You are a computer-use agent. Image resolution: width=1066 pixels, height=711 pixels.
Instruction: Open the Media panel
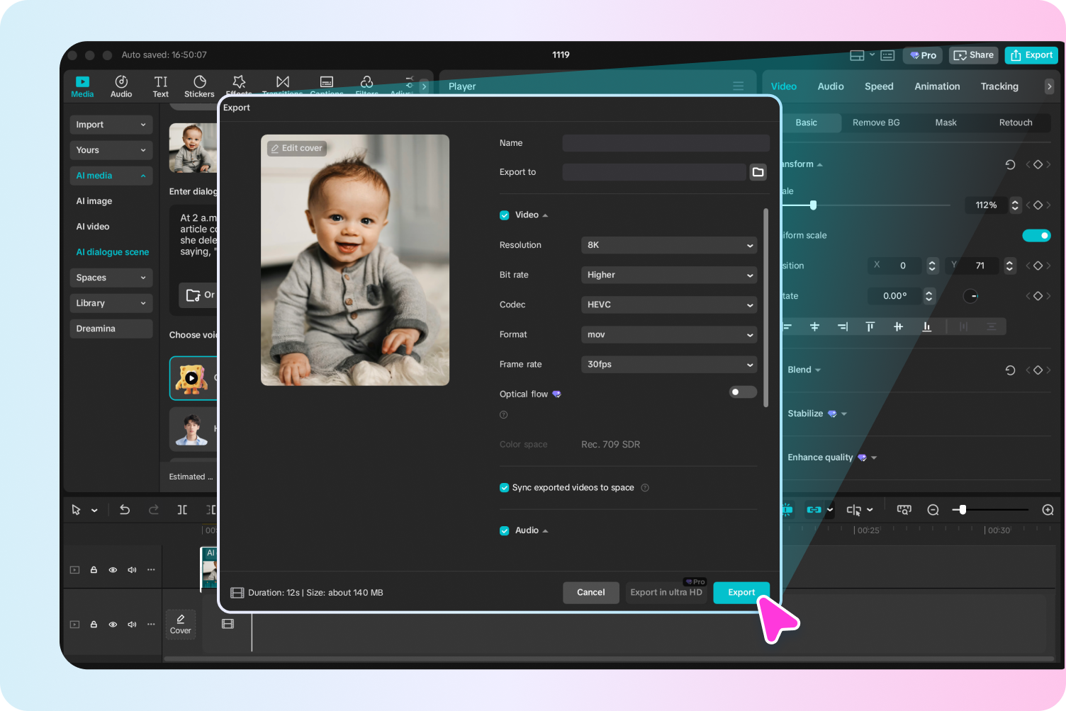point(82,86)
